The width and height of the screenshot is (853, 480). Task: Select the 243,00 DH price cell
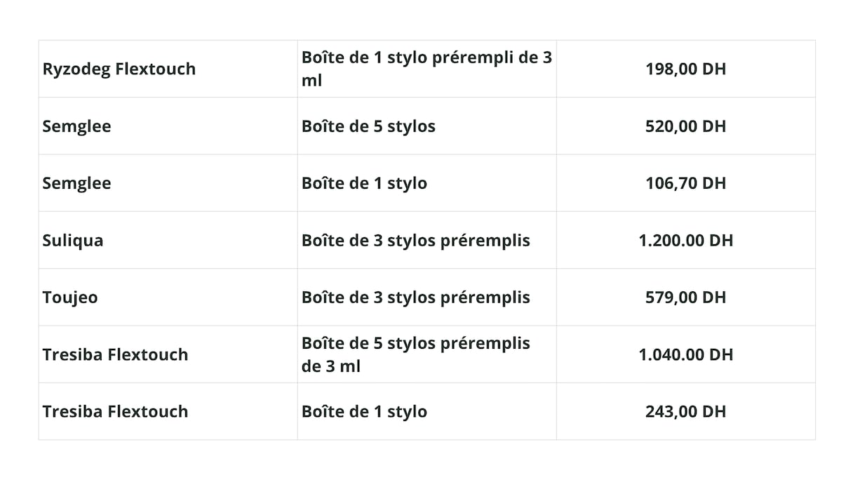(x=685, y=411)
